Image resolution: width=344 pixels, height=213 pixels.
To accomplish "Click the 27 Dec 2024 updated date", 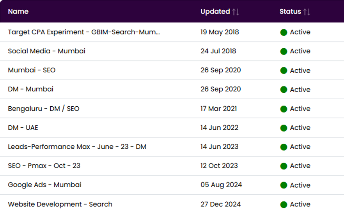I will coord(221,204).
